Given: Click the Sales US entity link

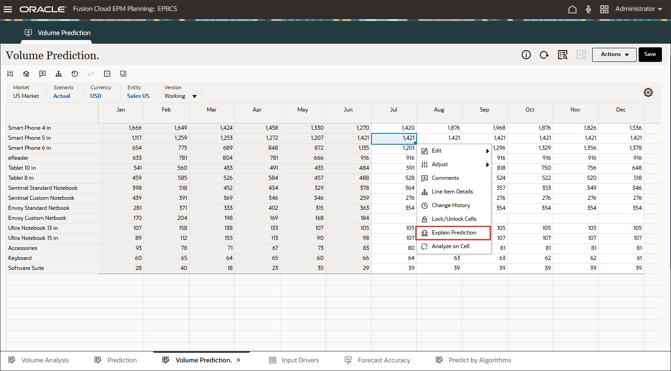Looking at the screenshot, I should tap(138, 96).
